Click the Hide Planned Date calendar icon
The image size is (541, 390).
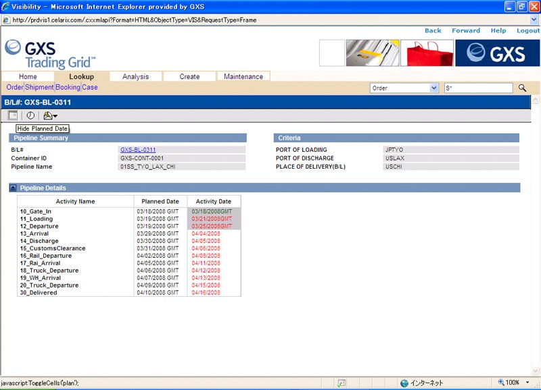click(13, 115)
